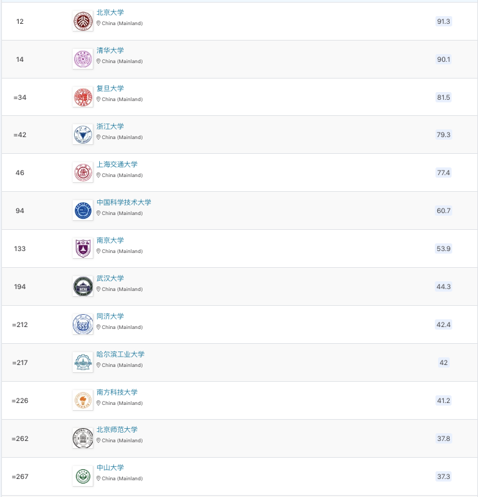Screen dimensions: 478x497
Task: Click the 60.7 score badge
Action: (x=443, y=211)
